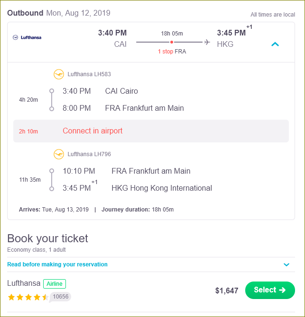Viewport: 305px width, 317px height.
Task: Click the yellow Lufthansa crane icon for LH796
Action: 59,154
